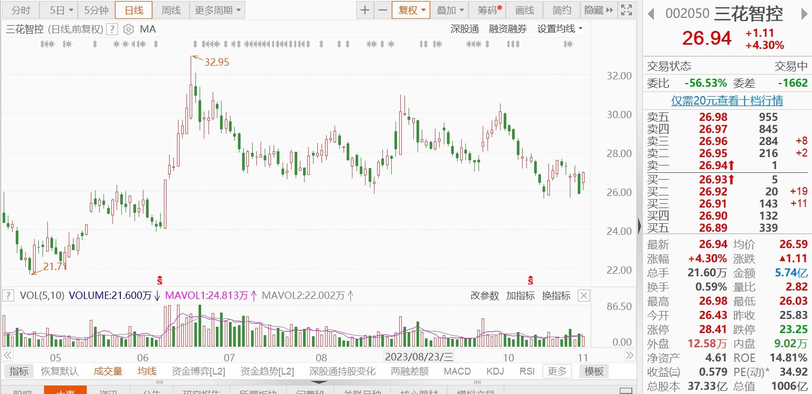Toggle the 深股通 overlay
Image resolution: width=812 pixels, height=394 pixels.
pos(465,29)
